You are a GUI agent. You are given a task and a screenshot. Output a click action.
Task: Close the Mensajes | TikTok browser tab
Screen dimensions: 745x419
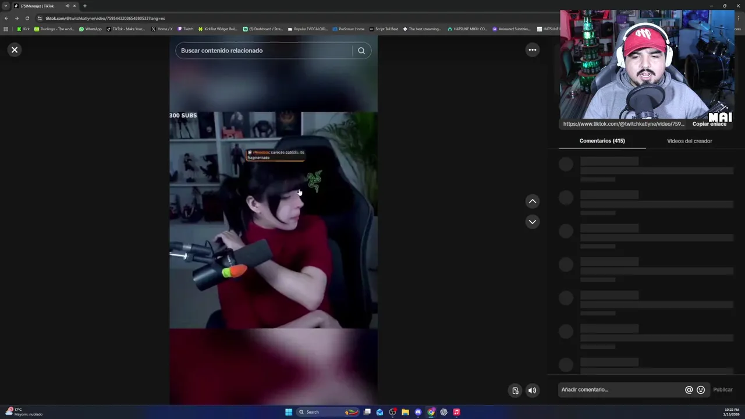point(74,6)
